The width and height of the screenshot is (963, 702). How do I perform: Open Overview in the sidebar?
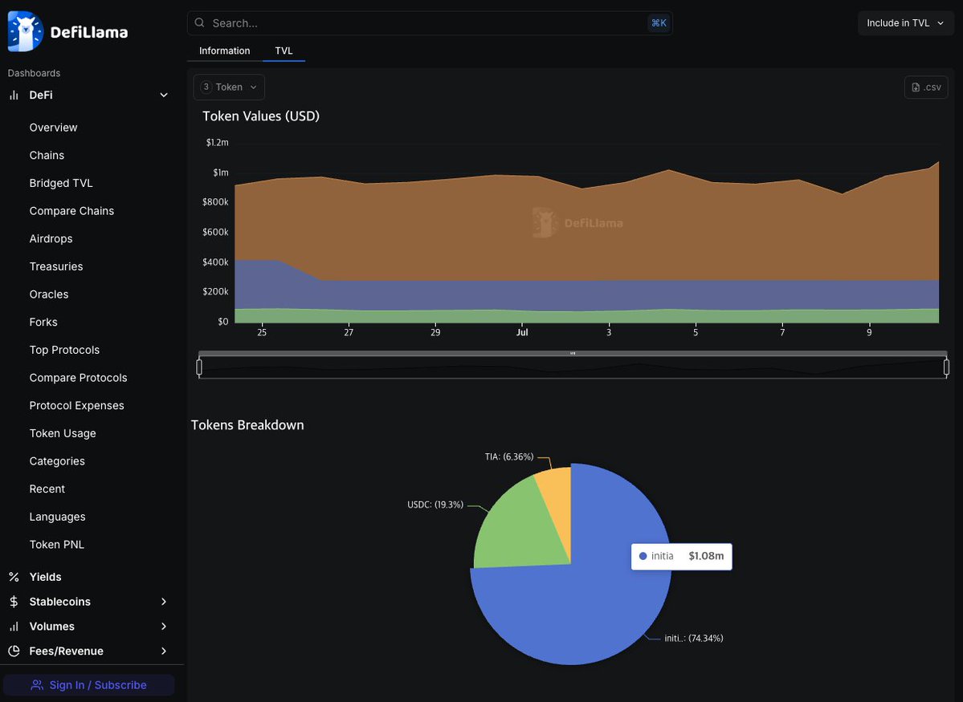[54, 128]
